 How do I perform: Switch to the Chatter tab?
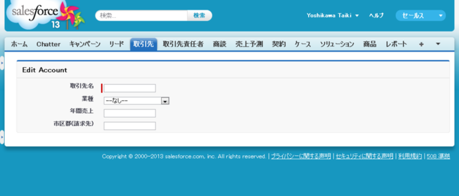click(48, 44)
